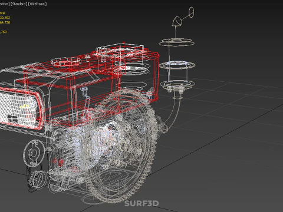Click the yellow statistics value ending 30,452
The image size is (283, 212).
pos(5,18)
